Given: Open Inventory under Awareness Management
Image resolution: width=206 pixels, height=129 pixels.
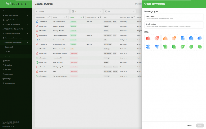Looking at the screenshot, I should (x=8, y=56).
